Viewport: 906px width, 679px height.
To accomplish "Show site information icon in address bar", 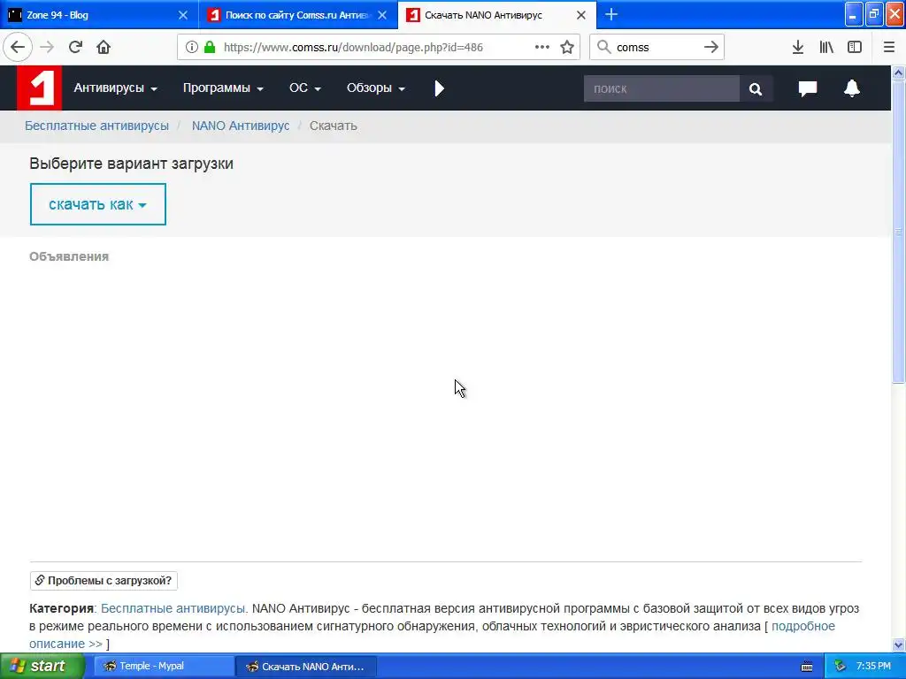I will pyautogui.click(x=192, y=48).
